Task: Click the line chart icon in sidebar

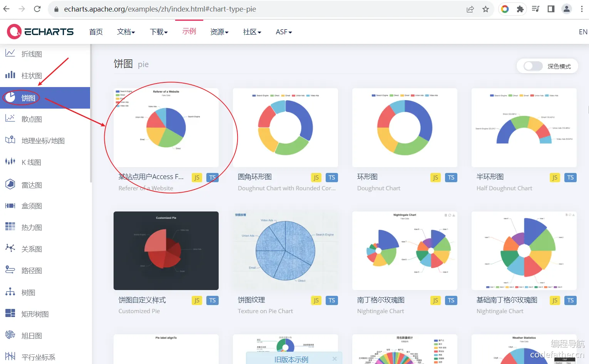Action: (x=10, y=53)
